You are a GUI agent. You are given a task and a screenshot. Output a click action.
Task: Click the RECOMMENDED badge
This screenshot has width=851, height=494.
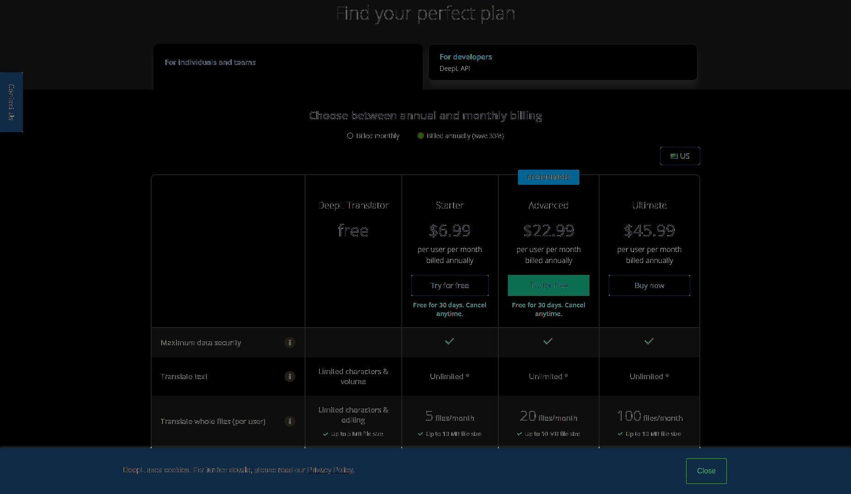pos(548,177)
